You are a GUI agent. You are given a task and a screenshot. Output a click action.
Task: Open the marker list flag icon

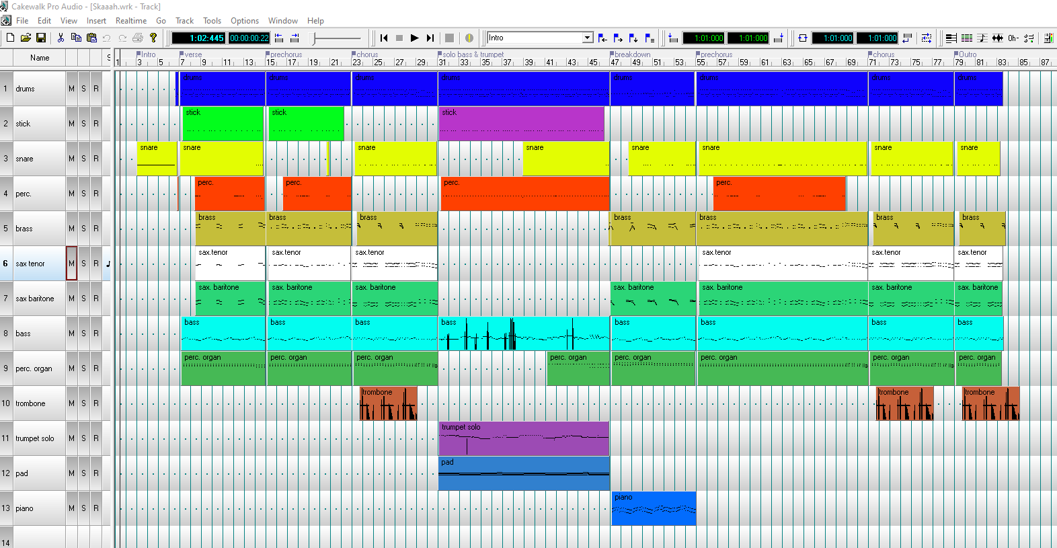click(x=650, y=38)
